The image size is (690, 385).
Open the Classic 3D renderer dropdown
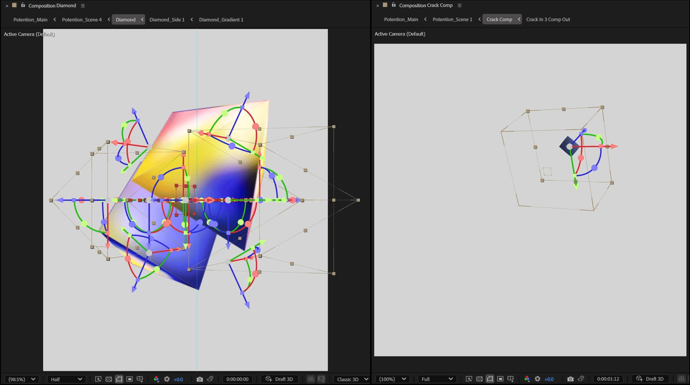tap(352, 379)
